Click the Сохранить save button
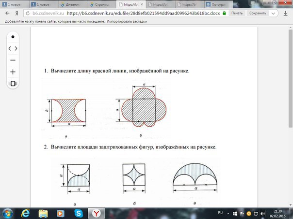 click(258, 13)
